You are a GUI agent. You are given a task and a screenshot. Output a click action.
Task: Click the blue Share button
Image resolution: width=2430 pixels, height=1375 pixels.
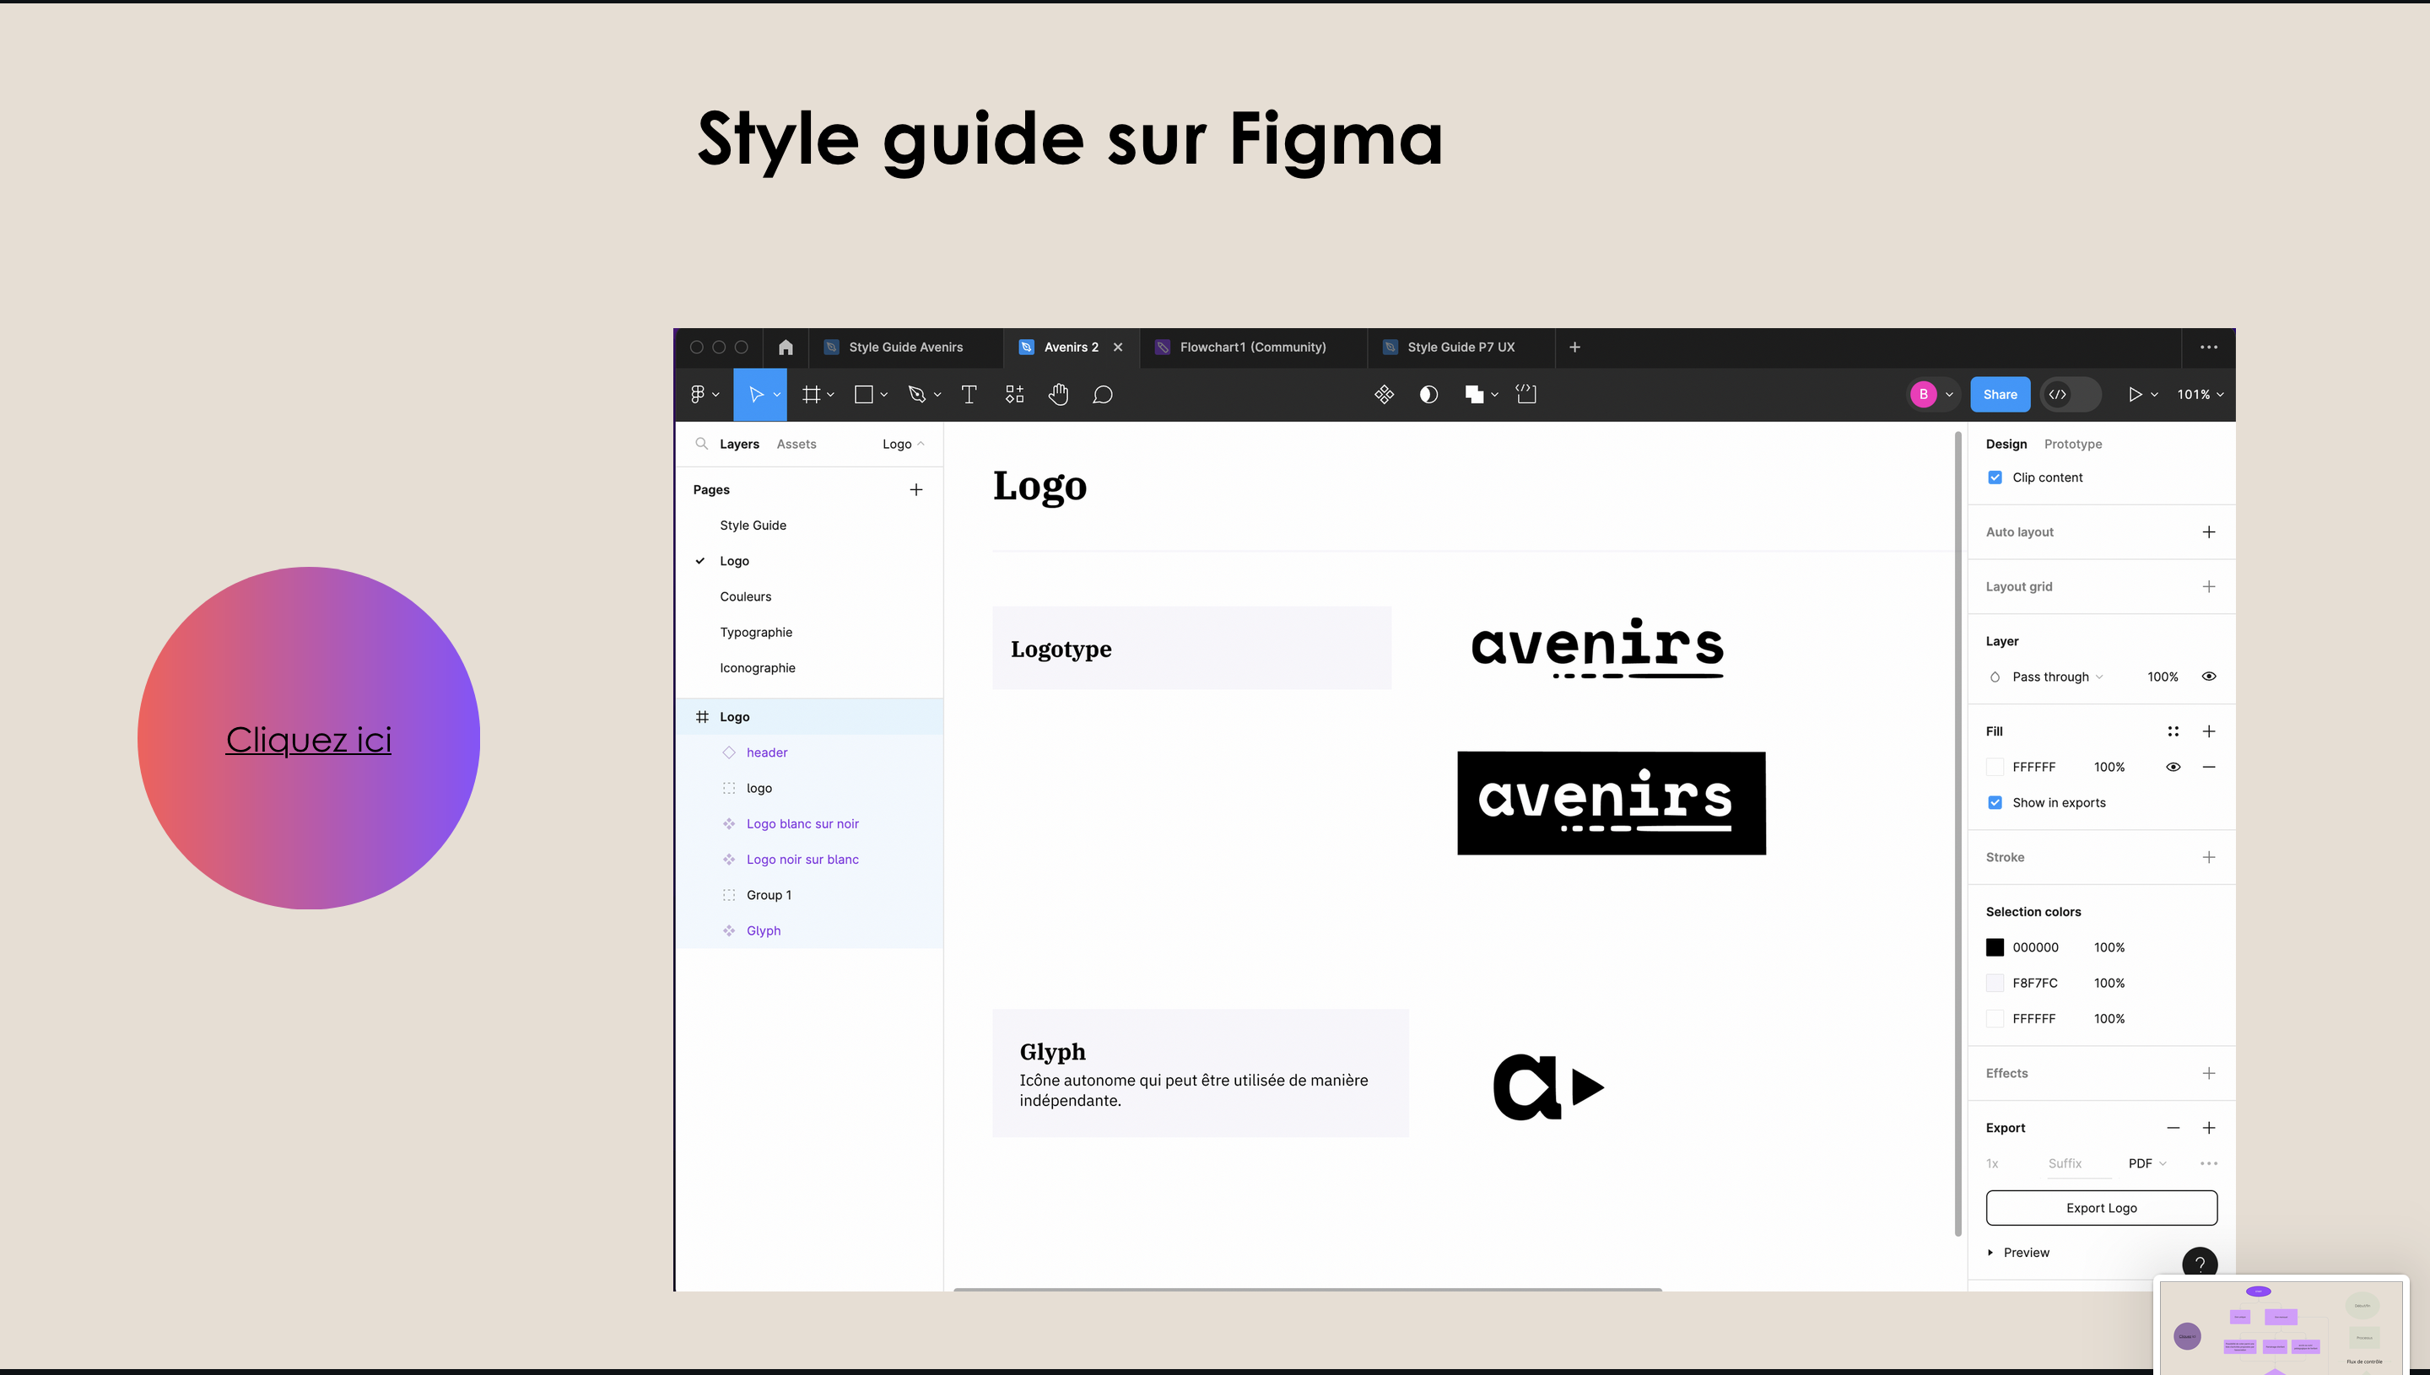[2000, 395]
